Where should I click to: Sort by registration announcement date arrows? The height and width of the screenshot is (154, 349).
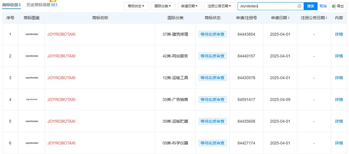(326, 18)
